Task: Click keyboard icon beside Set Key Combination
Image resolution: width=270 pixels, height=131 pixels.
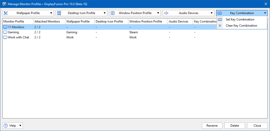Action: click(220, 19)
